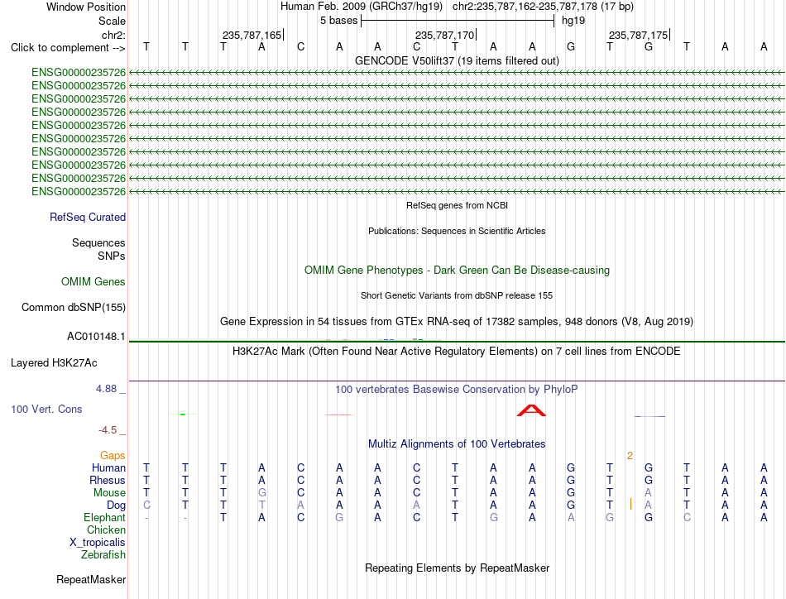Open the 100 Vert. Cons track label
The height and width of the screenshot is (599, 786).
(46, 409)
